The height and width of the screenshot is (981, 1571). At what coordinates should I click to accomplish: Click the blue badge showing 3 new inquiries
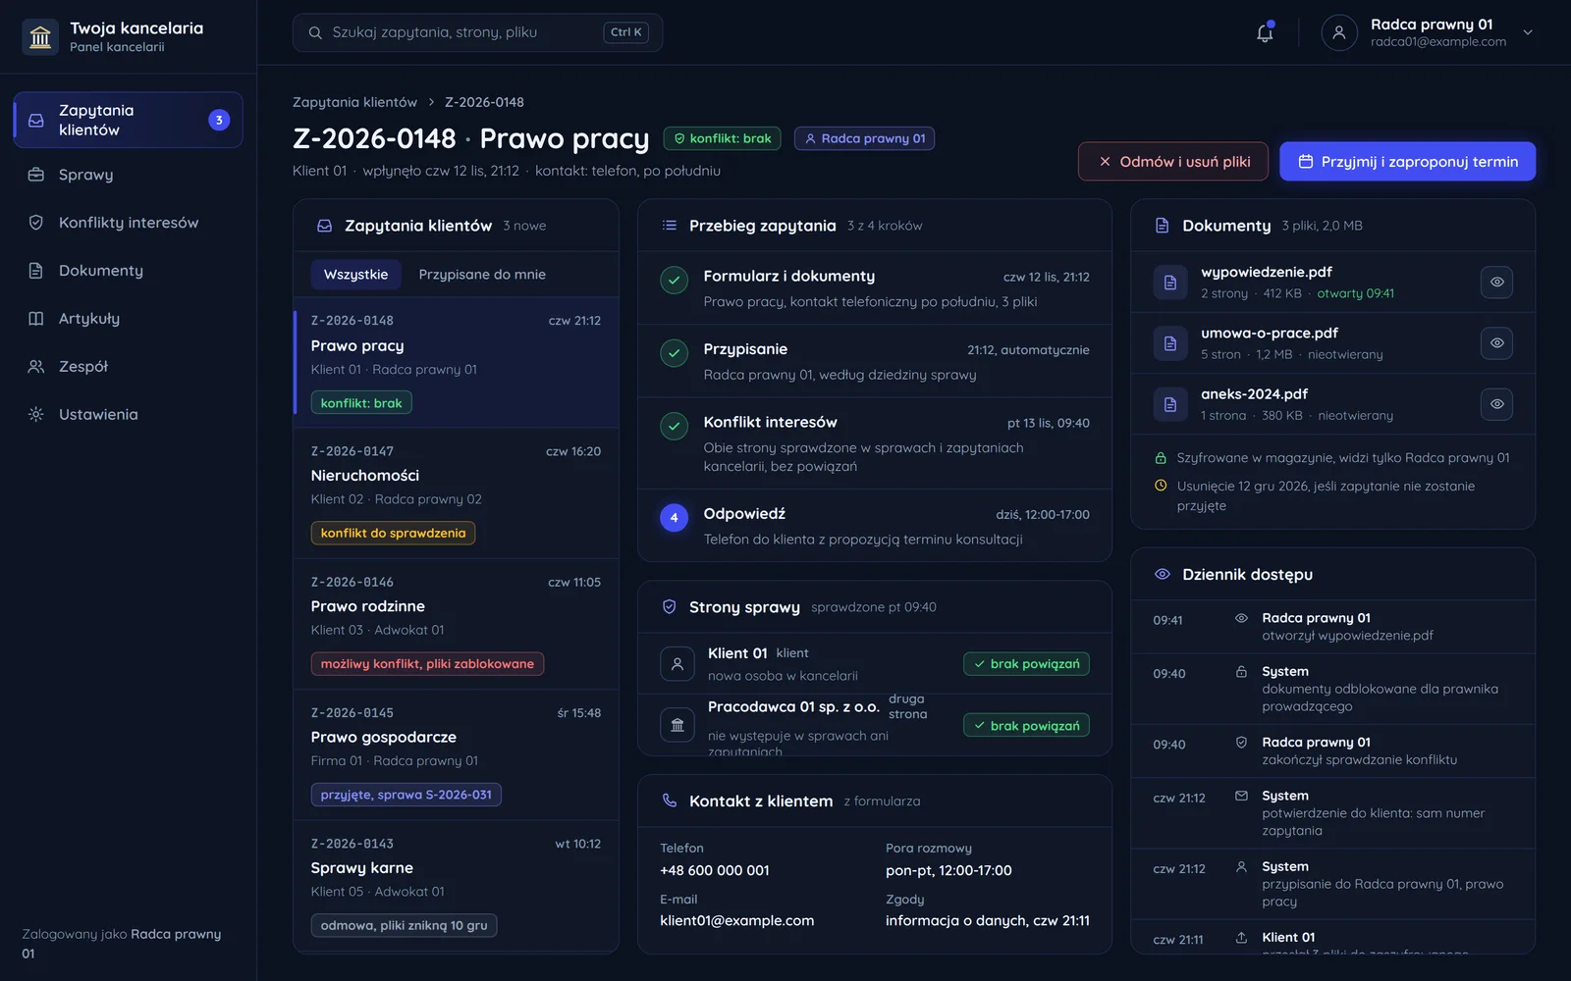(219, 120)
